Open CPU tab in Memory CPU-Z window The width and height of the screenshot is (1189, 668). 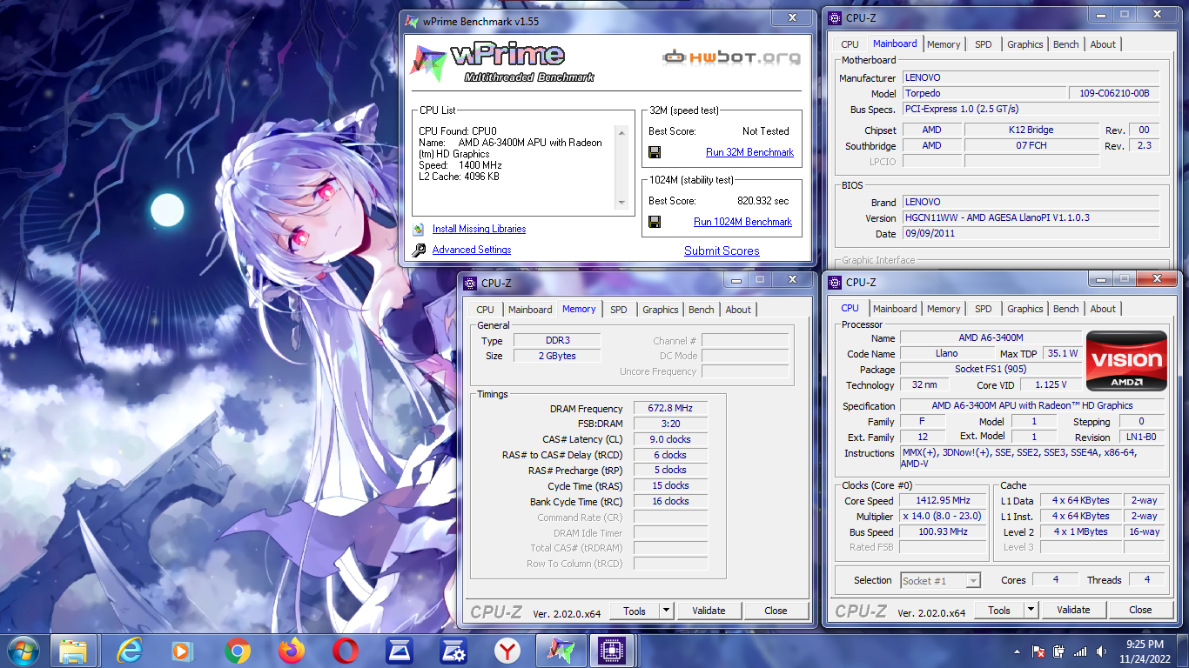pos(485,310)
